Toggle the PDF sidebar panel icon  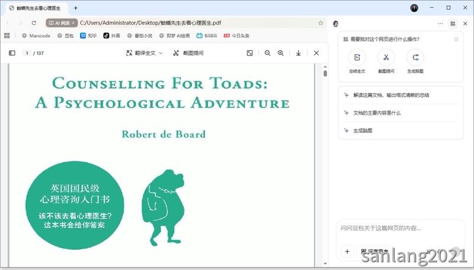point(12,53)
